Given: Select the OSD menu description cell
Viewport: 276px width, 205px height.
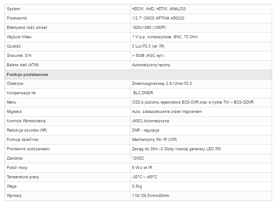Looking at the screenshot, I should pos(201,102).
